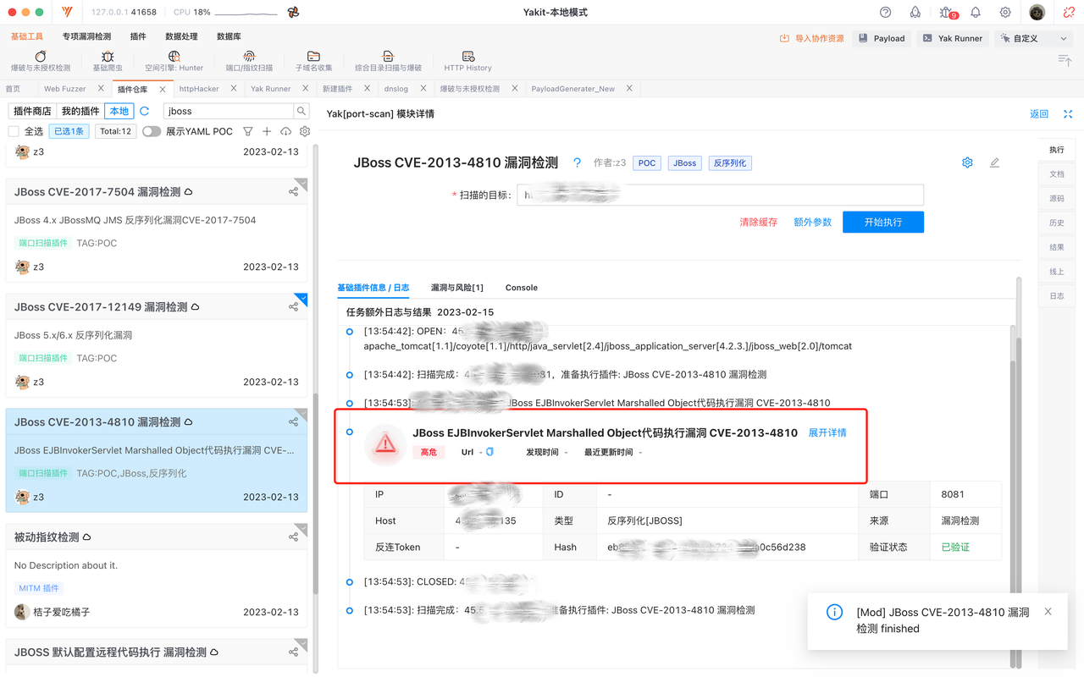The image size is (1084, 677).
Task: Edit the plugin with the pencil icon
Action: tap(995, 162)
